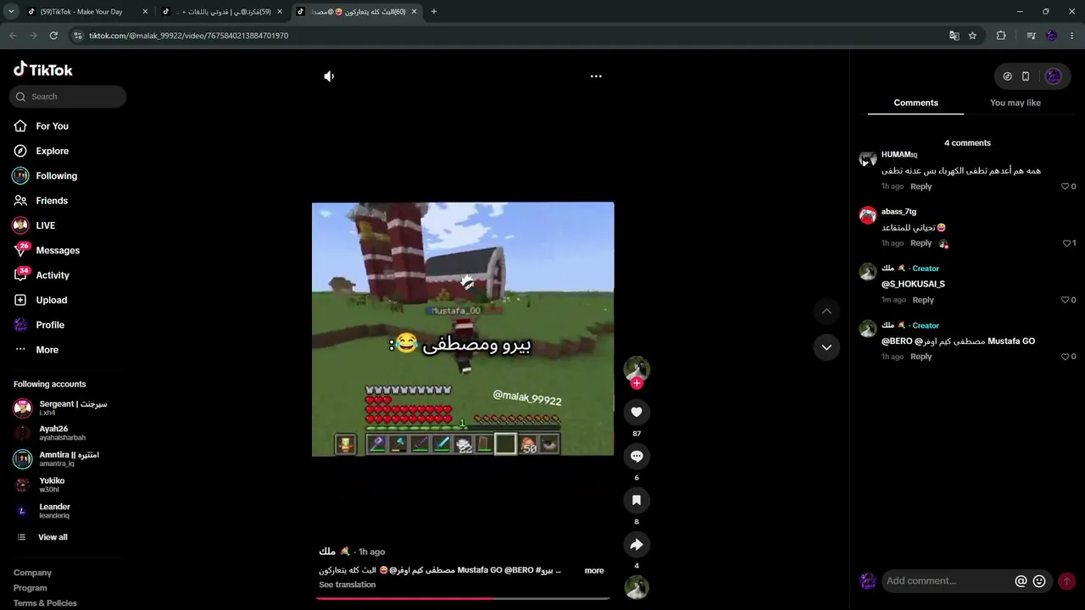Screen dimensions: 1085x610
Task: Expand the Terms & Policies footer section
Action: [x=45, y=603]
